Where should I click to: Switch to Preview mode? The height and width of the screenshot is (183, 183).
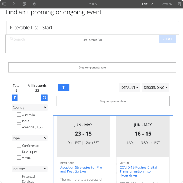click(x=167, y=4)
